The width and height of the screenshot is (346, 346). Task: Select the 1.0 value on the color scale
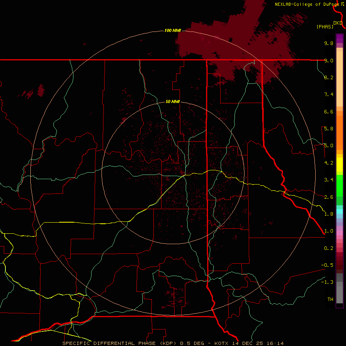click(x=329, y=231)
